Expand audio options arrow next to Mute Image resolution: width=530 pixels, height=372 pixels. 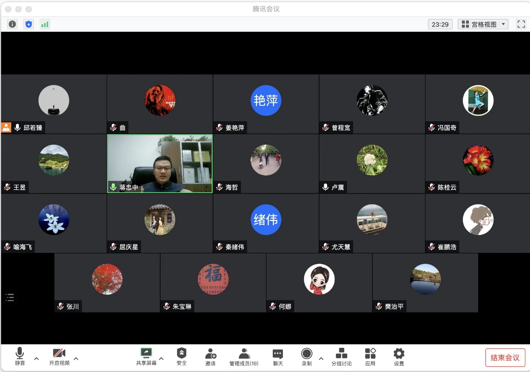point(36,359)
